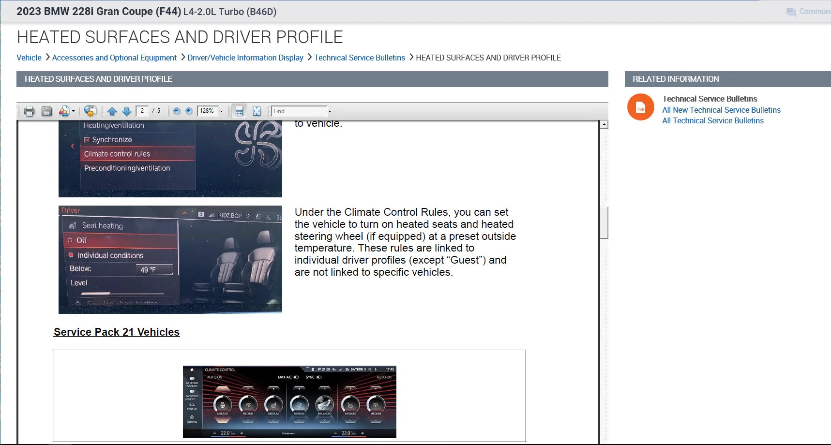Click Technical Service Bulletins breadcrumb link
Screen dimensions: 831x445
point(360,58)
